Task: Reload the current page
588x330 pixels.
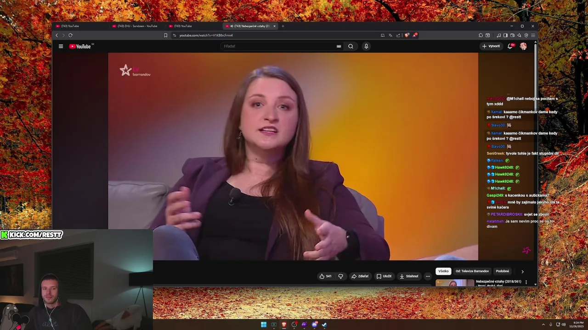Action: pos(70,35)
